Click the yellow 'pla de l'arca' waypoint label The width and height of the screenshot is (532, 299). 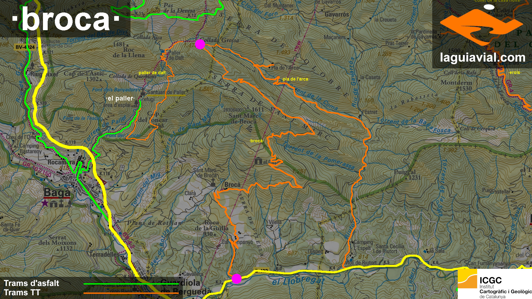pos(295,79)
